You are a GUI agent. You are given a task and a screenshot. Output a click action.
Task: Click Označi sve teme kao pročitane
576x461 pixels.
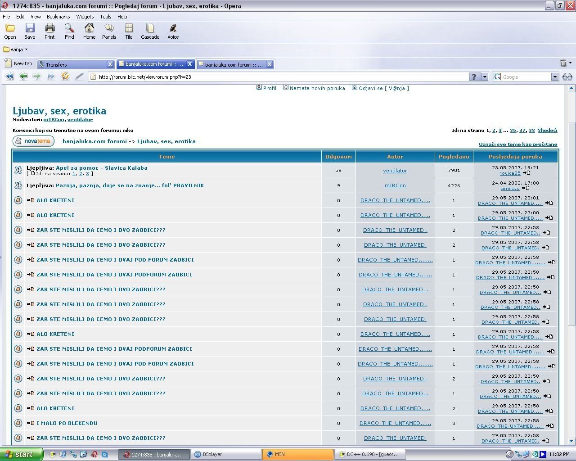tap(518, 145)
